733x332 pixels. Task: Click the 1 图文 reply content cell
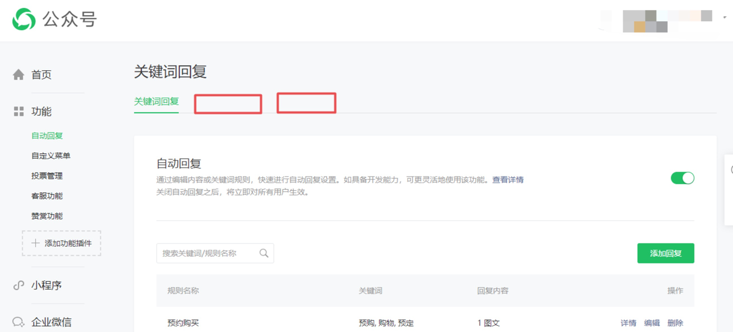click(x=489, y=323)
